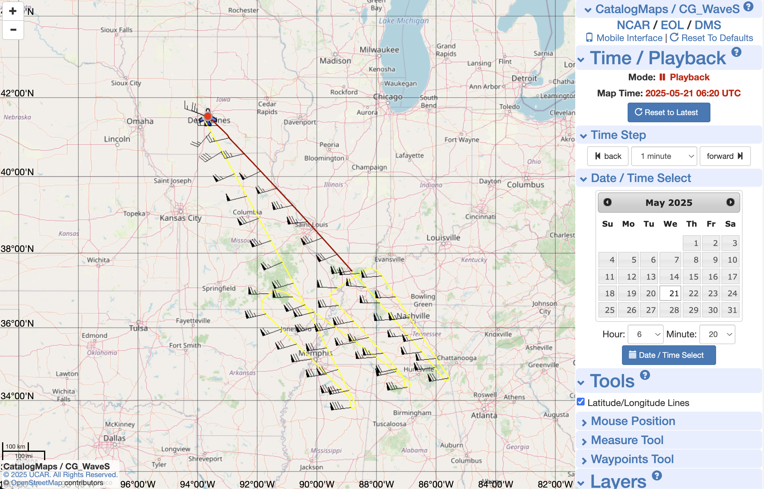Select May 21 in the calendar
This screenshot has width=764, height=489.
coord(670,293)
